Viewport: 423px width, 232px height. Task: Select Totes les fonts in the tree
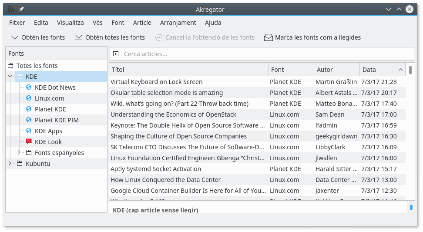tap(37, 66)
